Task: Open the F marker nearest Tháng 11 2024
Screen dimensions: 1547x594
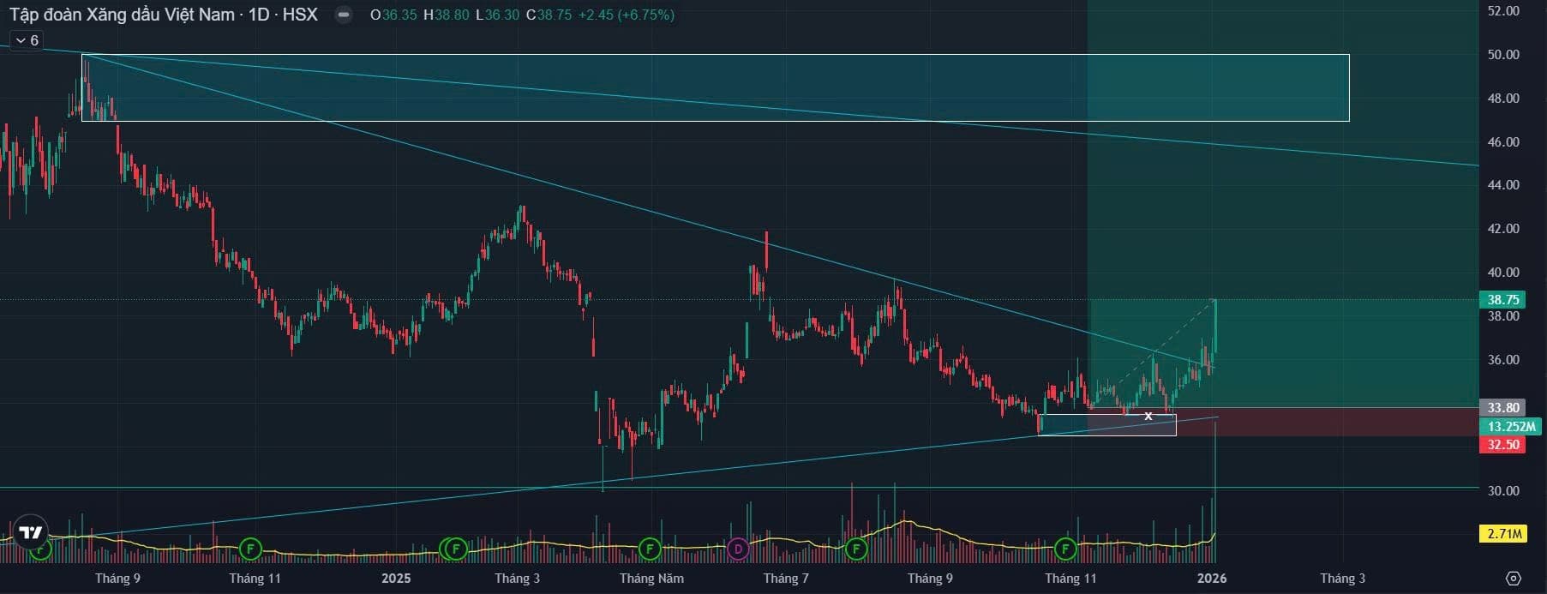Action: (250, 549)
